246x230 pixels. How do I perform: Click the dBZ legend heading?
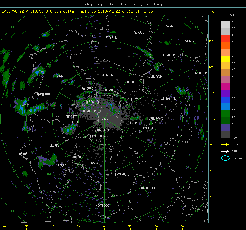232,15
